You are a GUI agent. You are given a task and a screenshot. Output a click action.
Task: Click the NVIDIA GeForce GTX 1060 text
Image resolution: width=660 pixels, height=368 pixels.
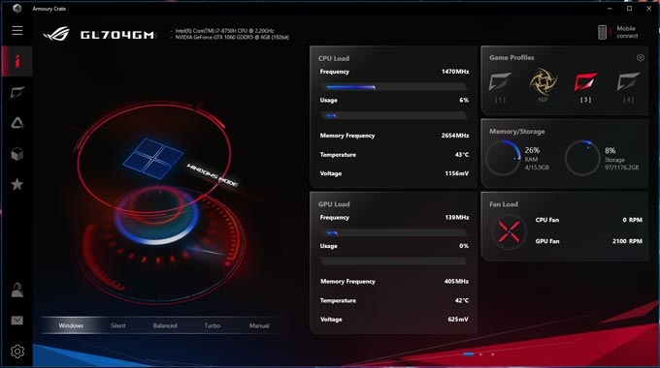click(x=232, y=38)
